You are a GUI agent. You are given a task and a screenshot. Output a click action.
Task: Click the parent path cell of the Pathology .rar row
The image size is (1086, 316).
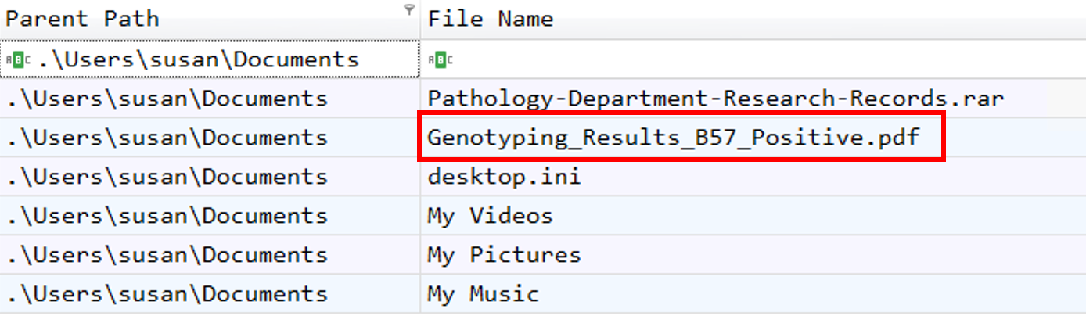tap(167, 99)
